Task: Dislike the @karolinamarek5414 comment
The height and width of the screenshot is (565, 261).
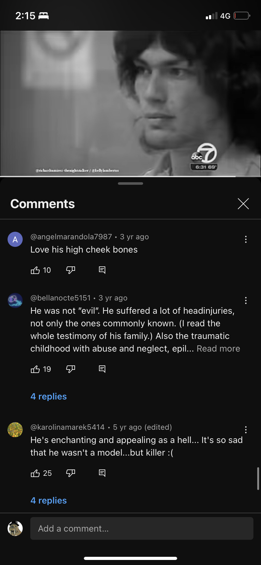Action: pos(71,473)
